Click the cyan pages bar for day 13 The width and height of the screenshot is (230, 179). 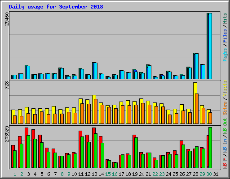pos(96,71)
